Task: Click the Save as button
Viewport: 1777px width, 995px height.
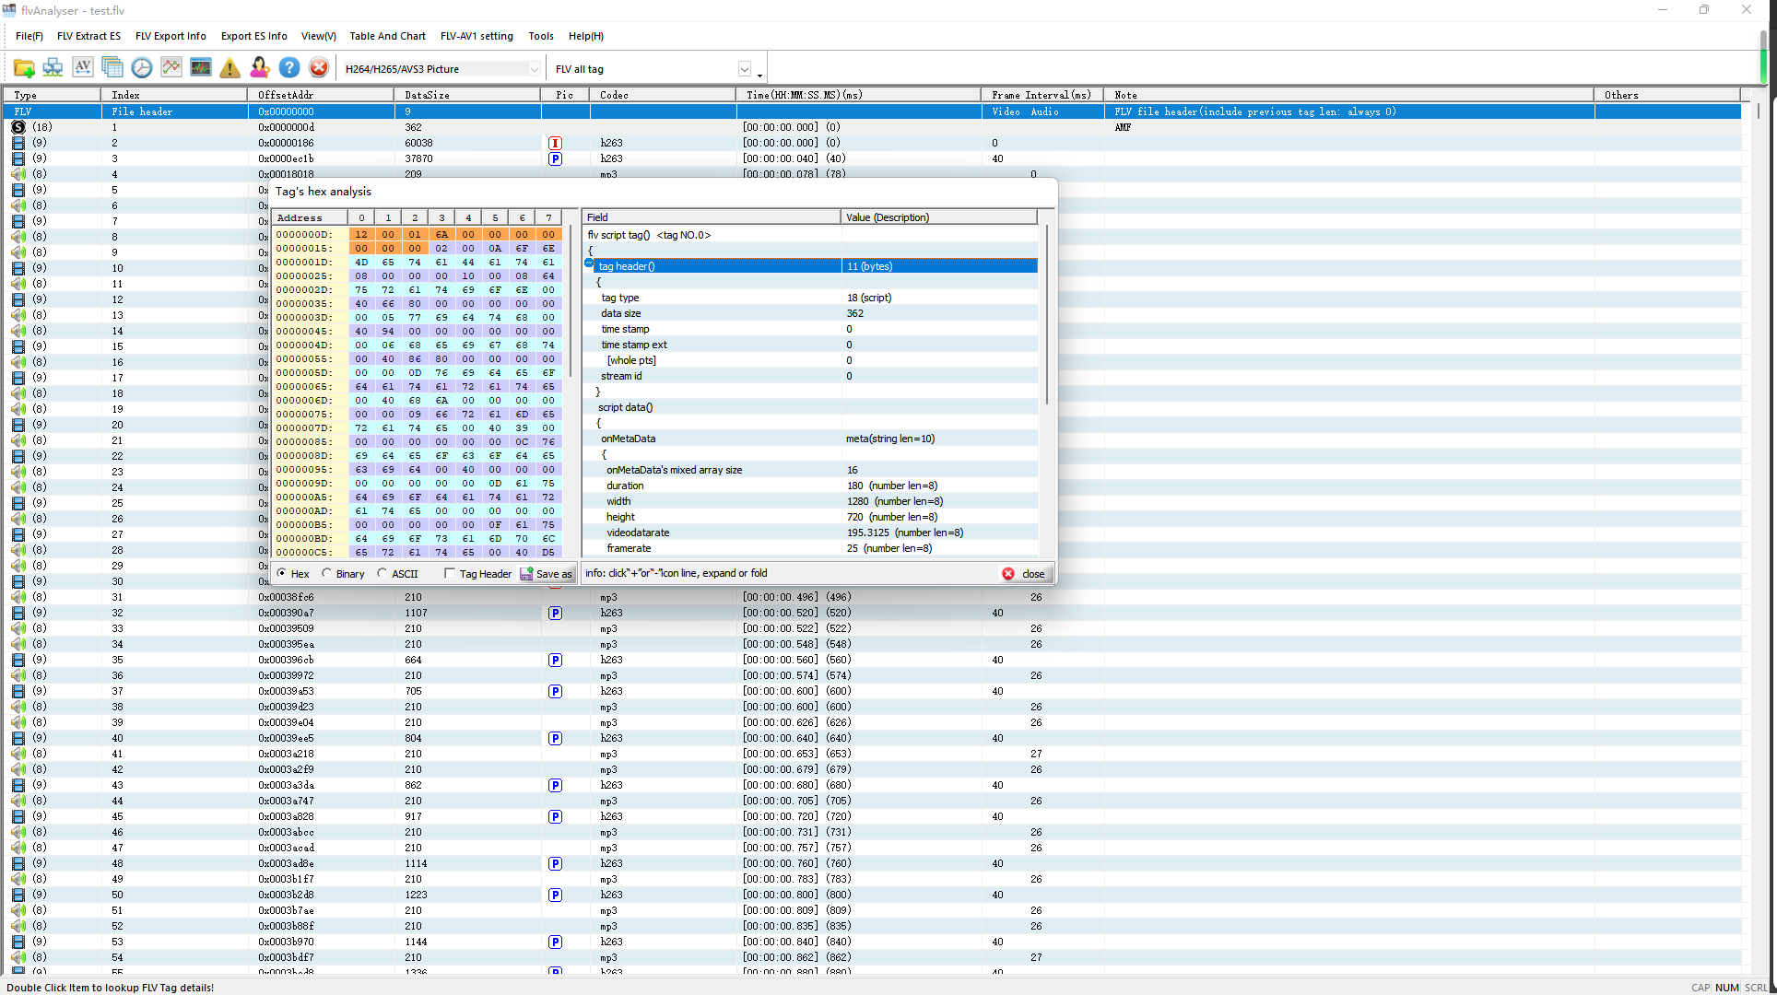Action: 547,573
